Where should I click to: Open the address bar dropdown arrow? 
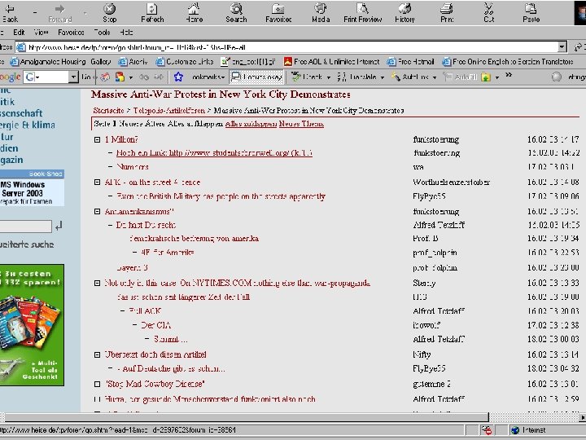(x=562, y=47)
